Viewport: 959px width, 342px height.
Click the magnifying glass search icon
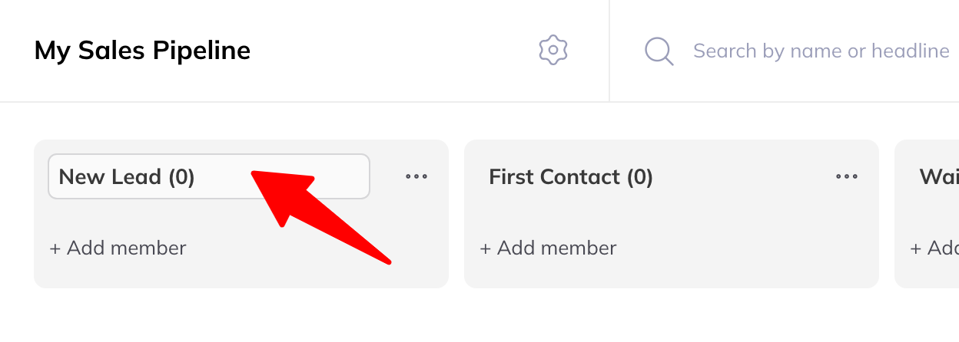click(659, 51)
